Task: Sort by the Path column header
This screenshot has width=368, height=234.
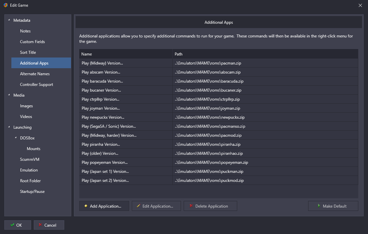Action: 265,54
